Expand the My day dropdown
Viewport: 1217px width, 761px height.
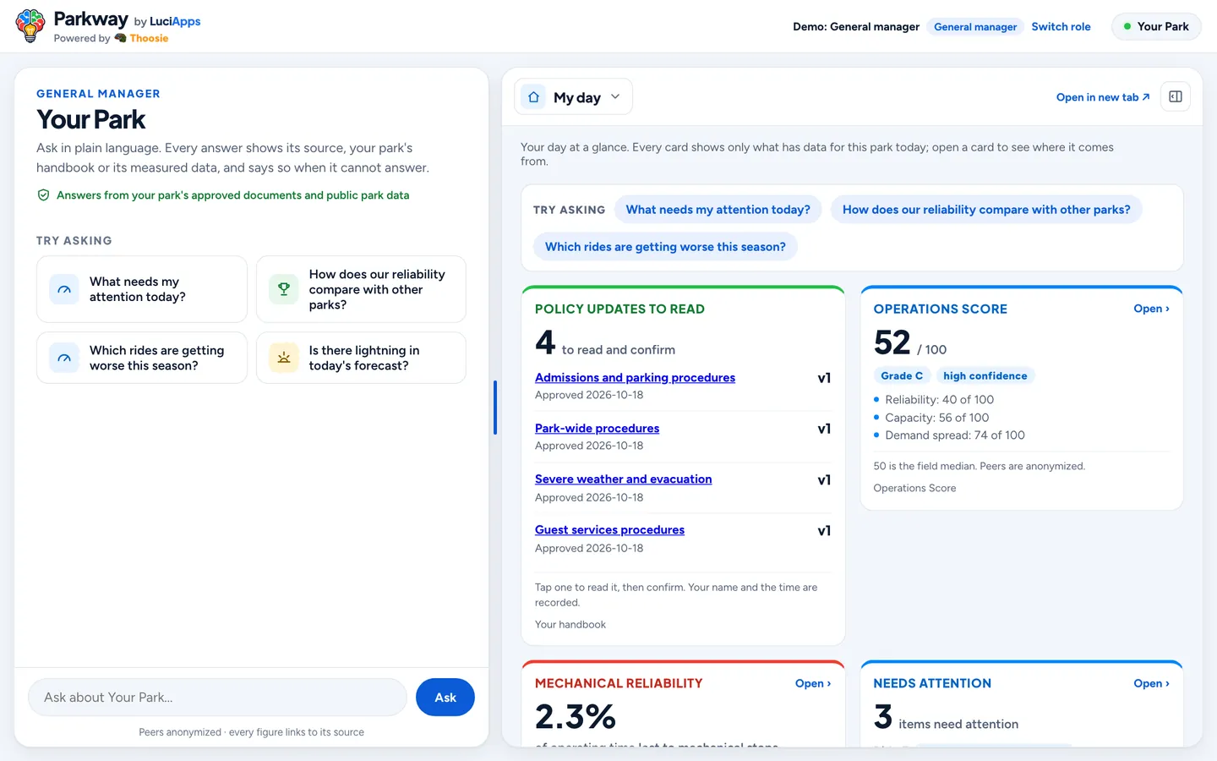[x=573, y=97]
